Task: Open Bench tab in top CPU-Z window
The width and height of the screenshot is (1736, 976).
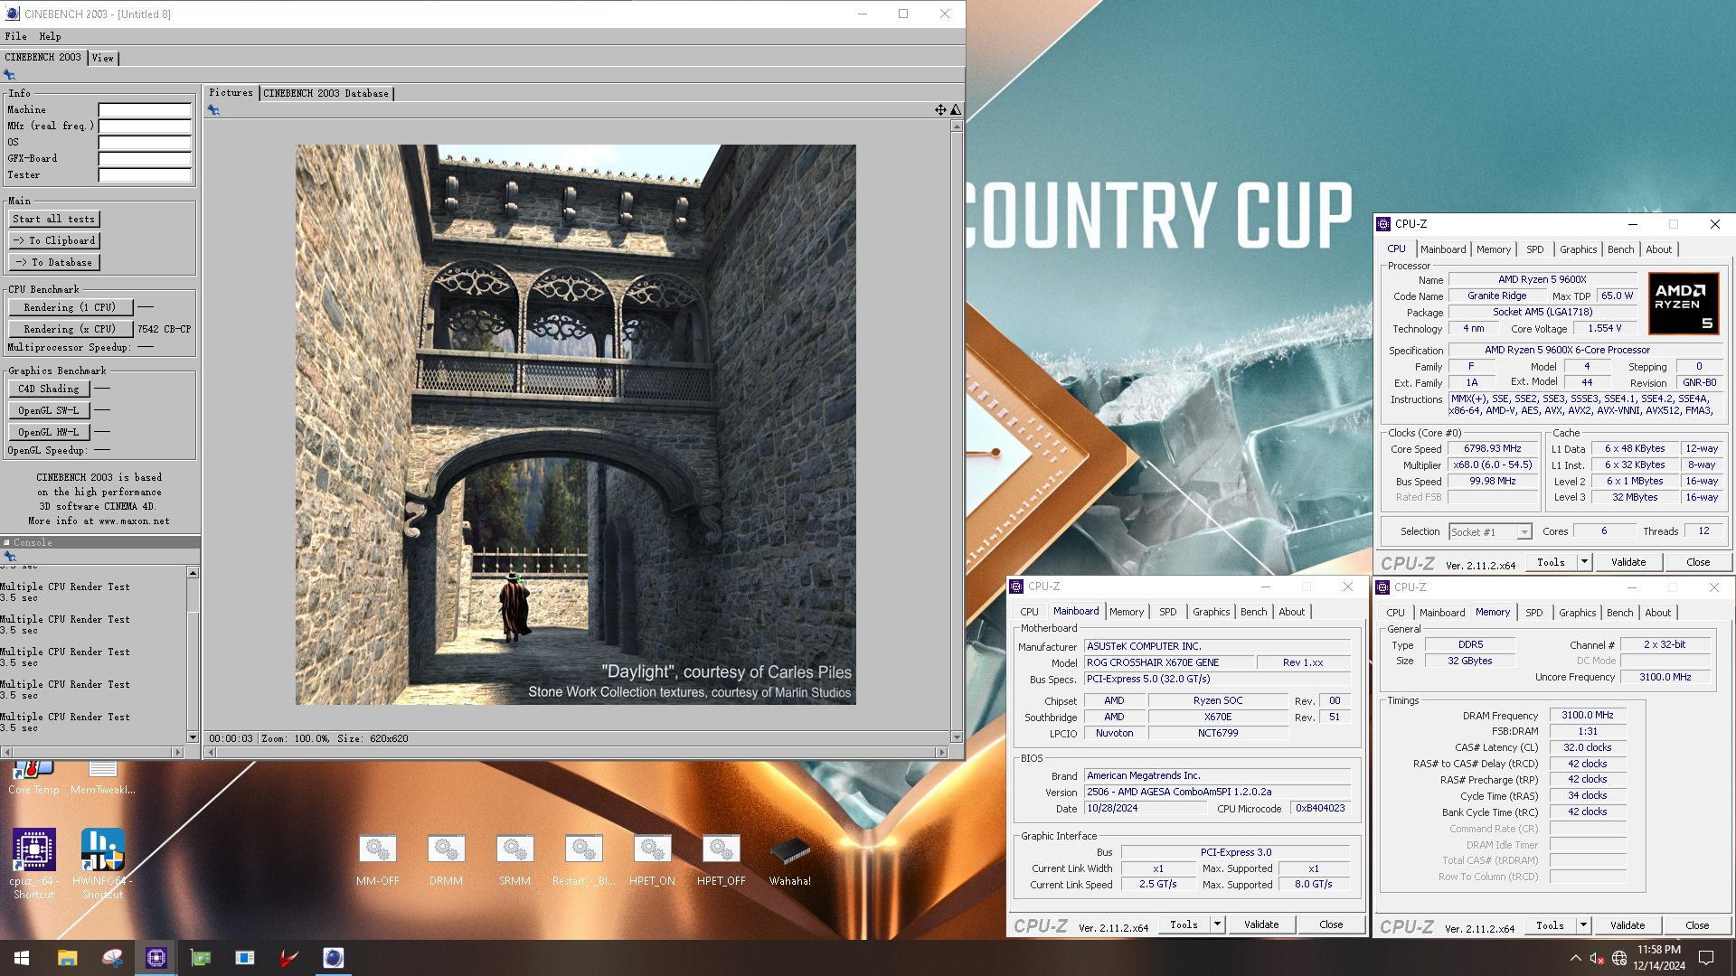Action: tap(1620, 249)
